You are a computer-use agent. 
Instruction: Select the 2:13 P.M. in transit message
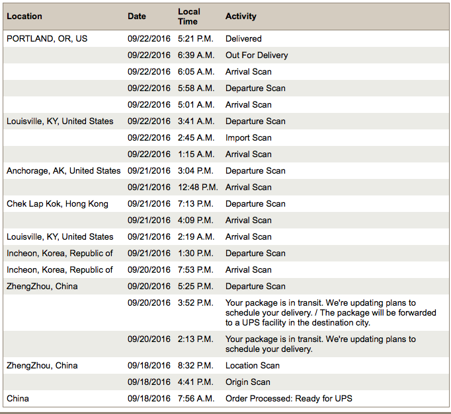[321, 344]
